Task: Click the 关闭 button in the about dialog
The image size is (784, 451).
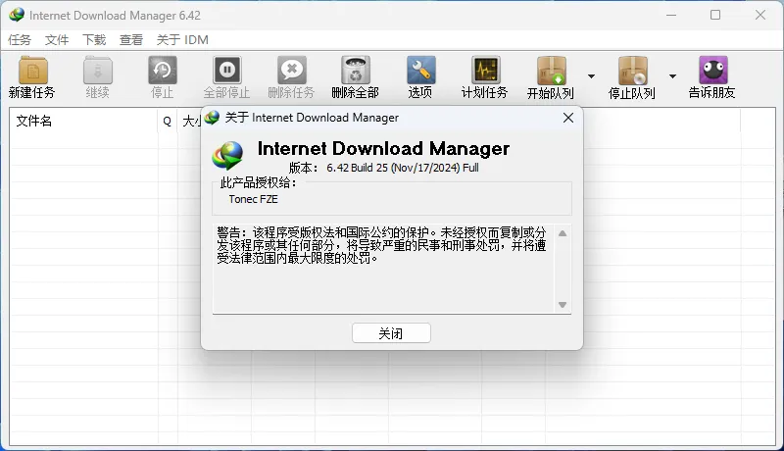Action: click(x=391, y=333)
